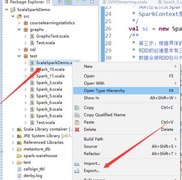This screenshot has height=180, width=182.
Task: Expand the sql package node
Action: 19,49
